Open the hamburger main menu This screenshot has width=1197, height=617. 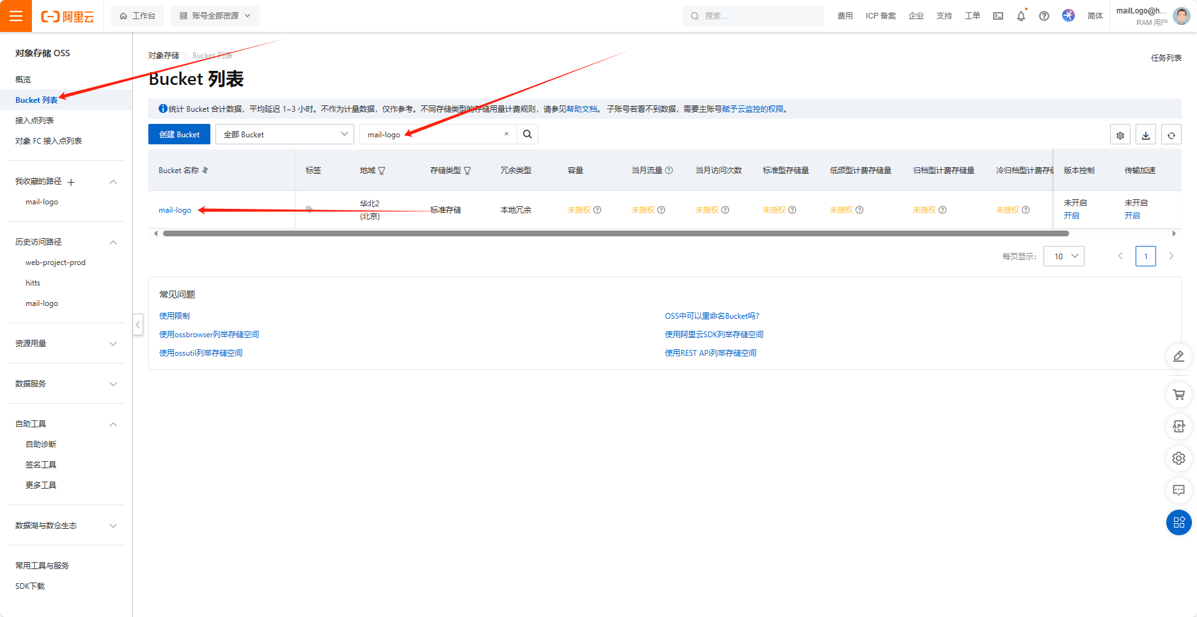click(x=16, y=16)
